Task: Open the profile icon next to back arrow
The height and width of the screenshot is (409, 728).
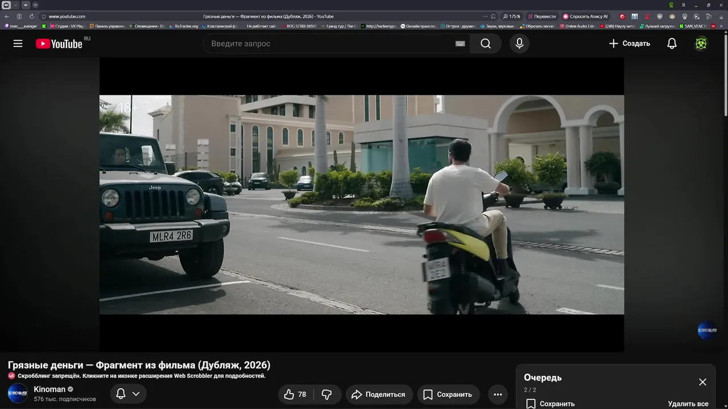Action: point(19,16)
